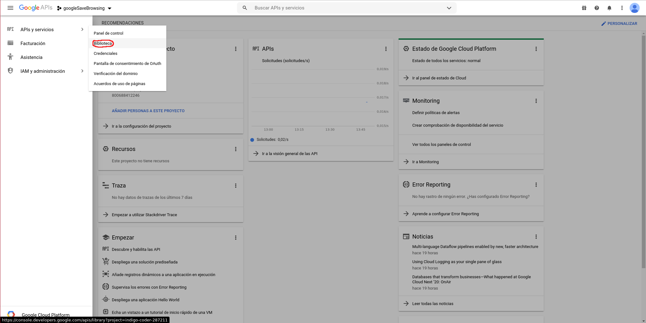Open the hamburger navigation menu
Viewport: 646px width, 323px height.
click(10, 8)
